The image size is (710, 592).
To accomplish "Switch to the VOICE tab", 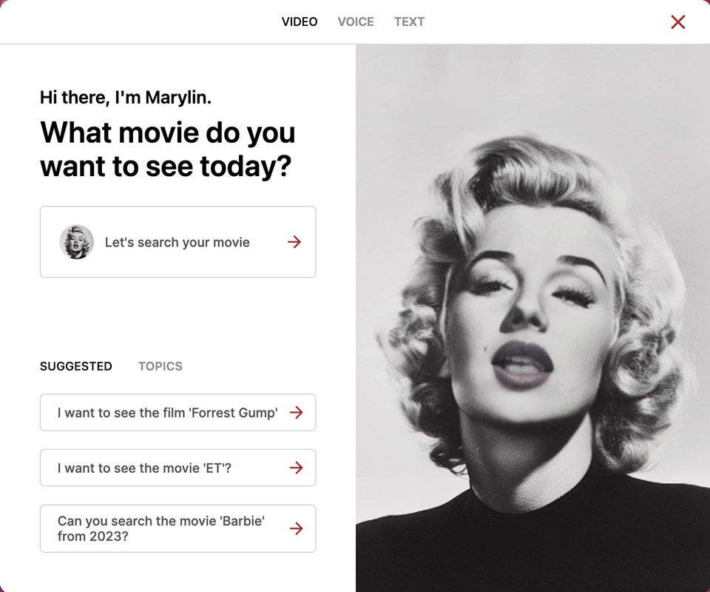I will coord(356,21).
